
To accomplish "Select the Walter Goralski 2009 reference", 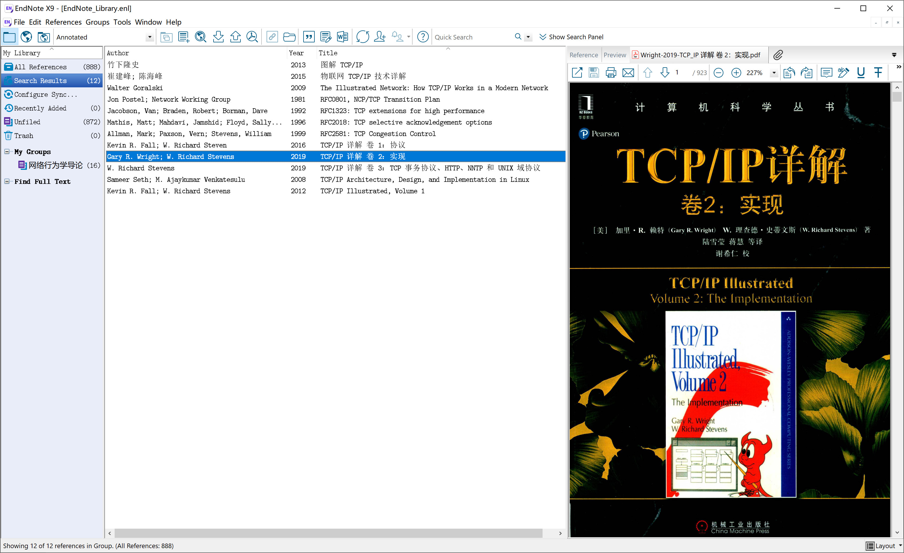I will point(335,88).
